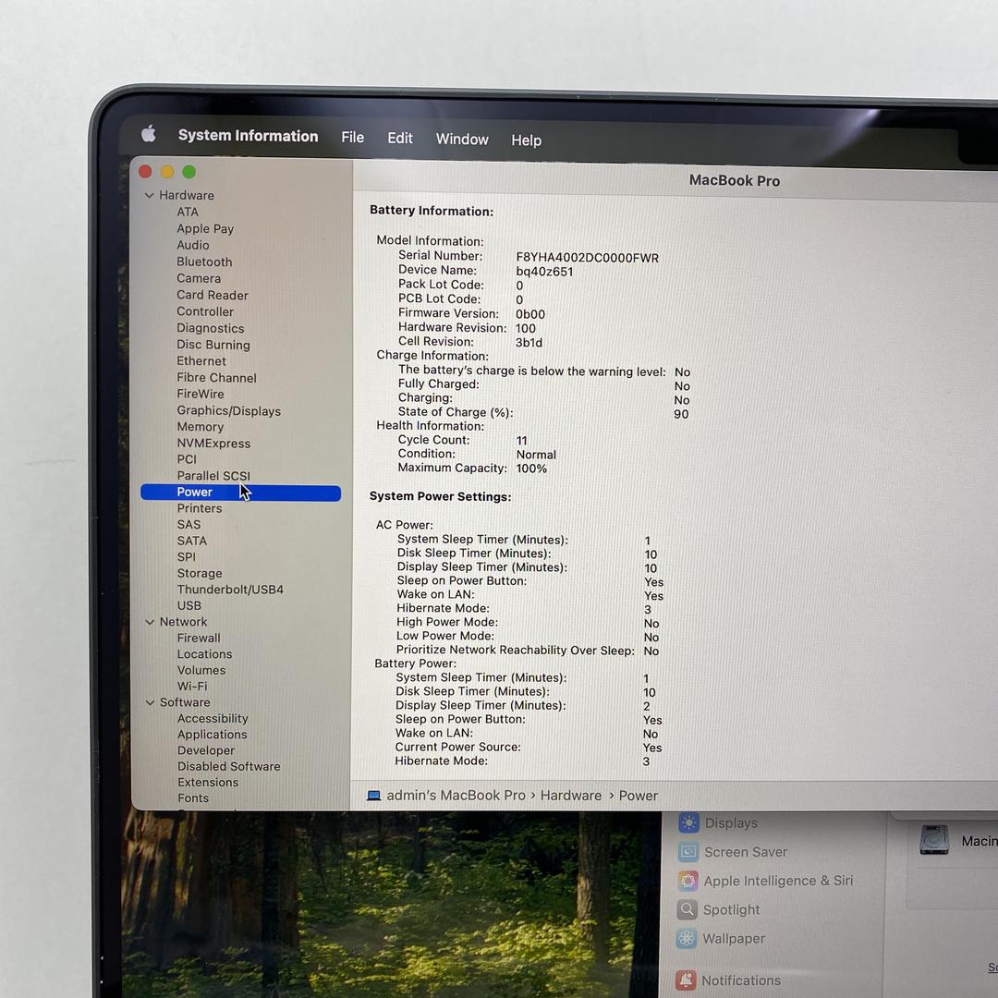Open Screen Saver in System Settings sidebar

pyautogui.click(x=733, y=852)
